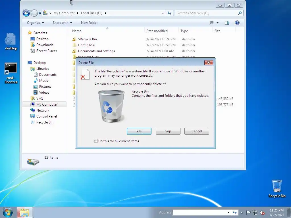Screen dimensions: 291x218
Task: Open the Pictures library
Action: coord(45,86)
